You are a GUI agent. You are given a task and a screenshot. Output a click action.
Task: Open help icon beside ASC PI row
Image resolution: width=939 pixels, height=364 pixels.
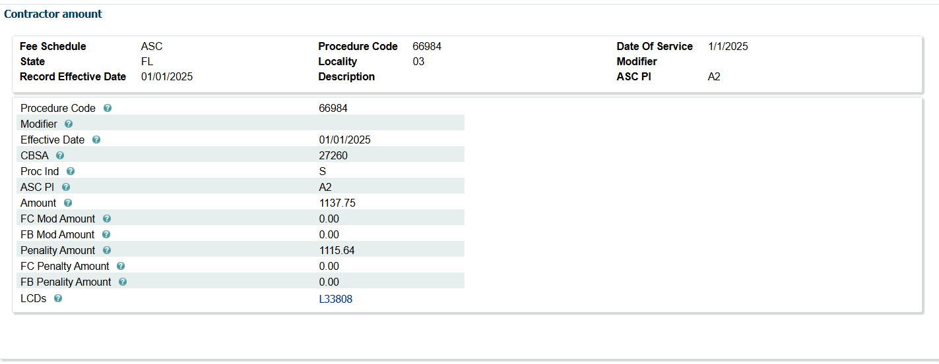(65, 187)
